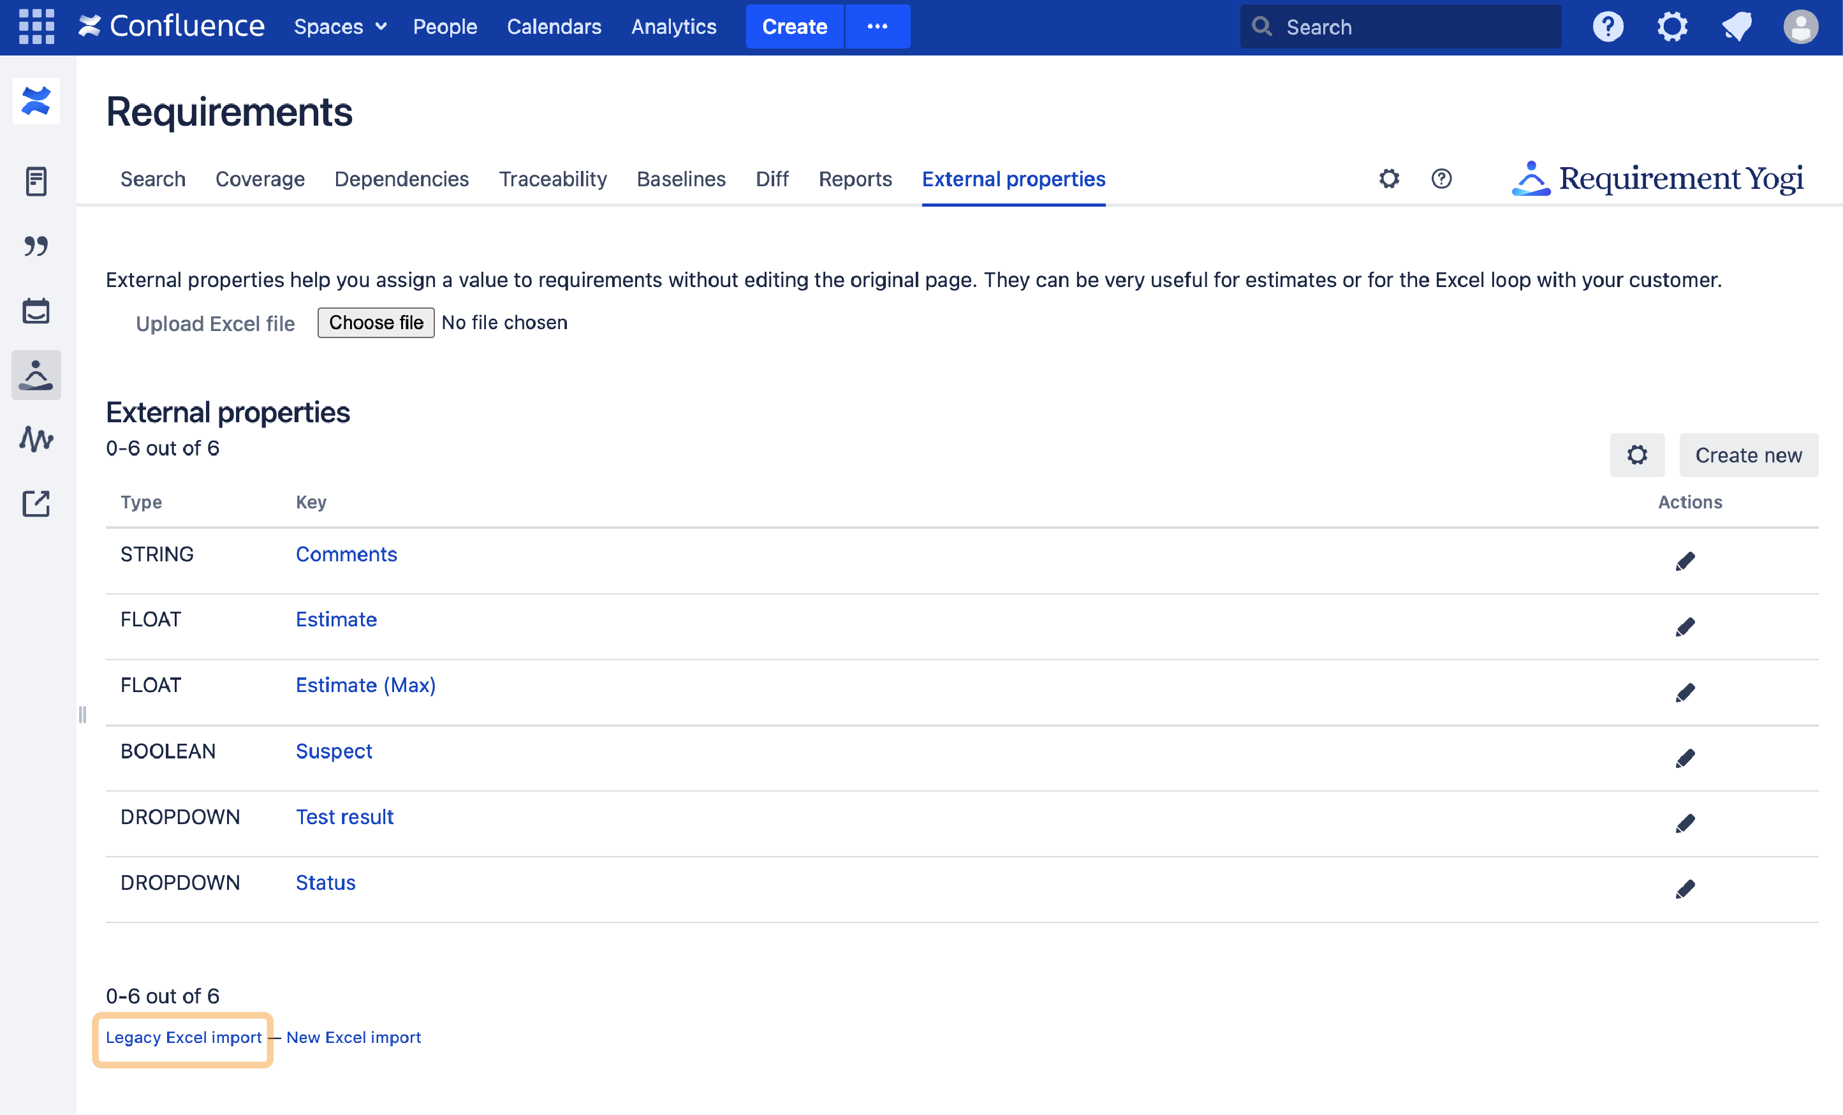Open the Legacy Excel import link
The width and height of the screenshot is (1843, 1115).
point(183,1037)
